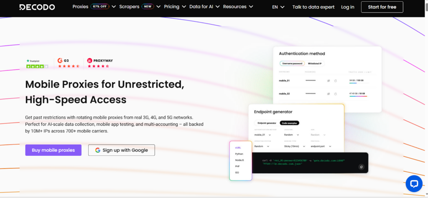Select Python in the code language list
The width and height of the screenshot is (428, 198).
[239, 154]
